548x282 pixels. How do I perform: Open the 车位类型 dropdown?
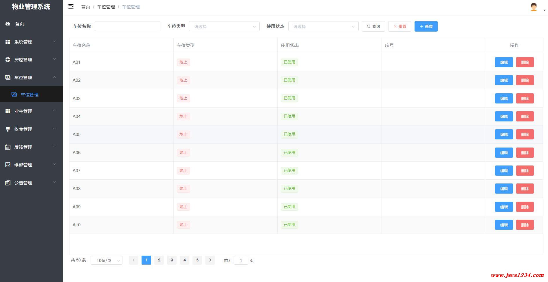(224, 26)
